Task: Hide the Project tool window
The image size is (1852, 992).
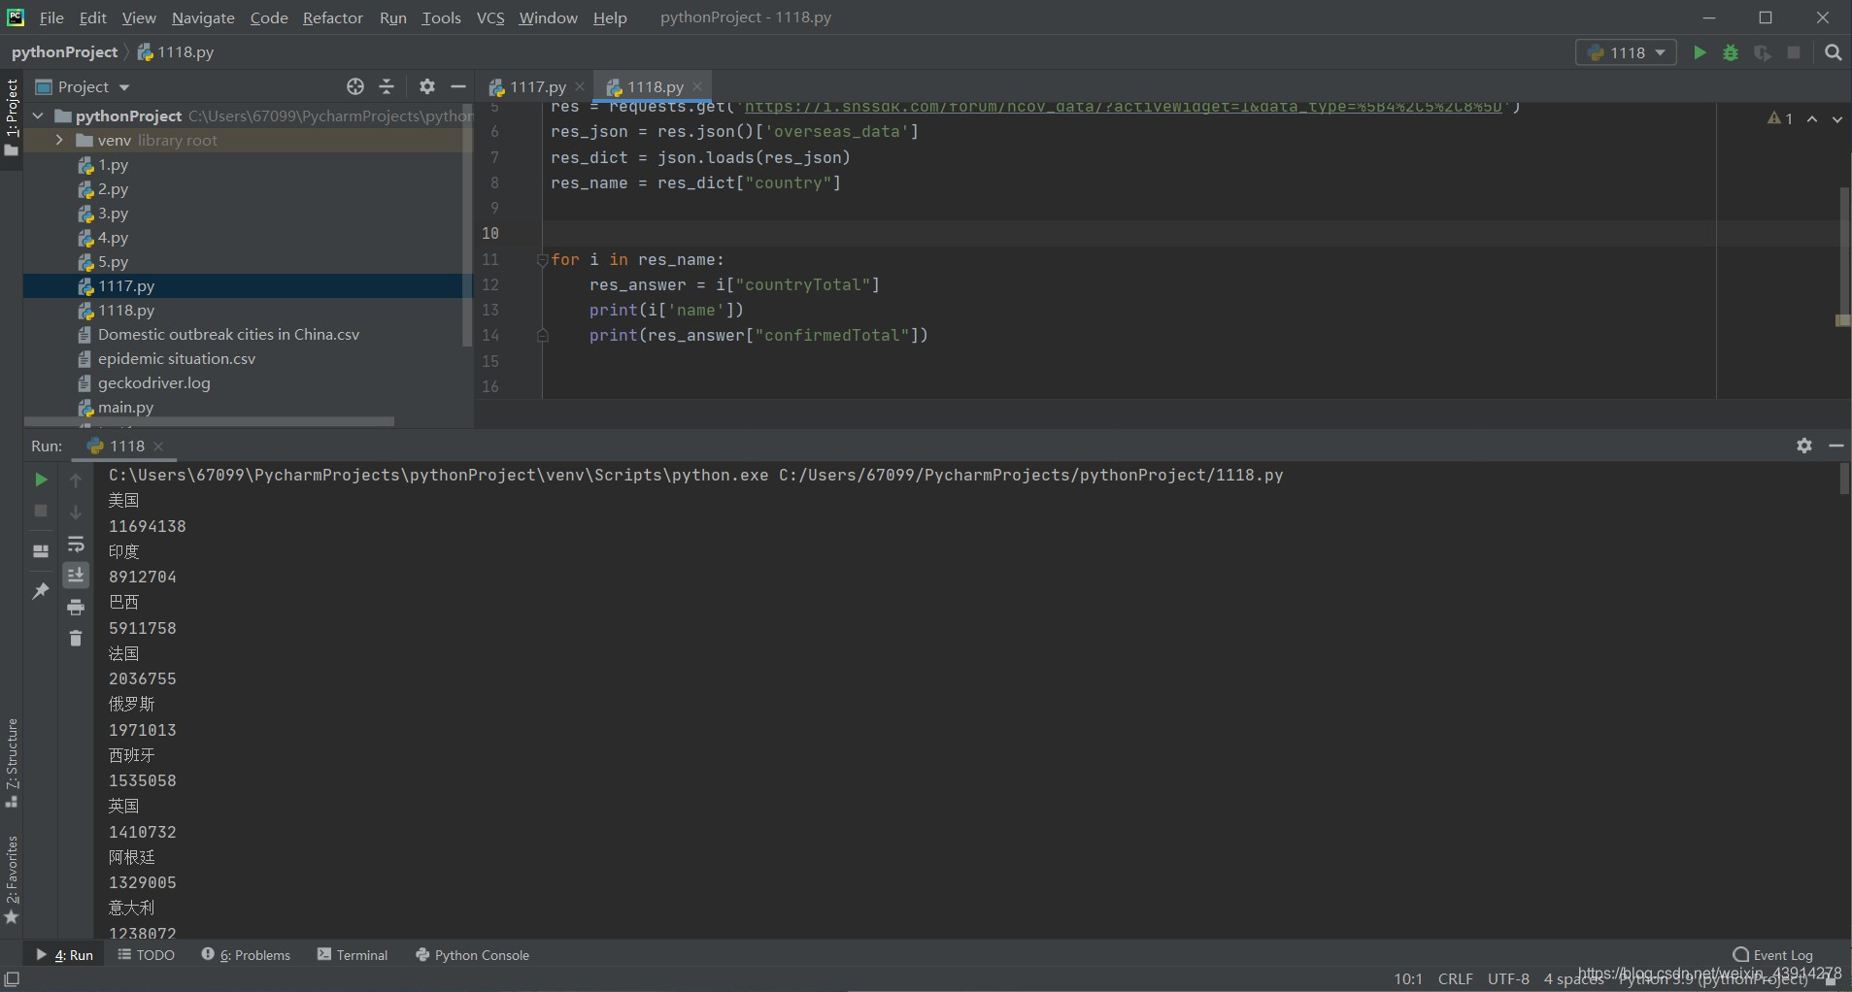Action: [458, 86]
